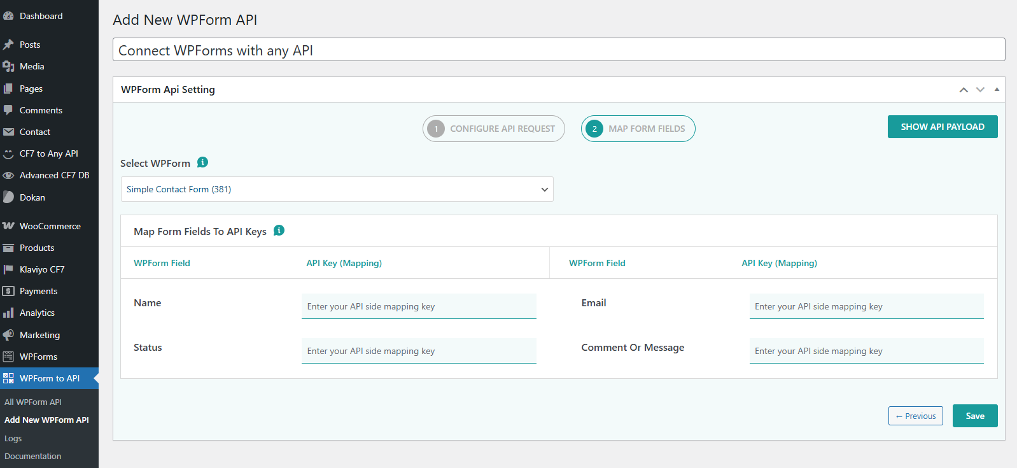Viewport: 1017px width, 468px height.
Task: Move the WPForm Api Setting panel down
Action: tap(980, 90)
